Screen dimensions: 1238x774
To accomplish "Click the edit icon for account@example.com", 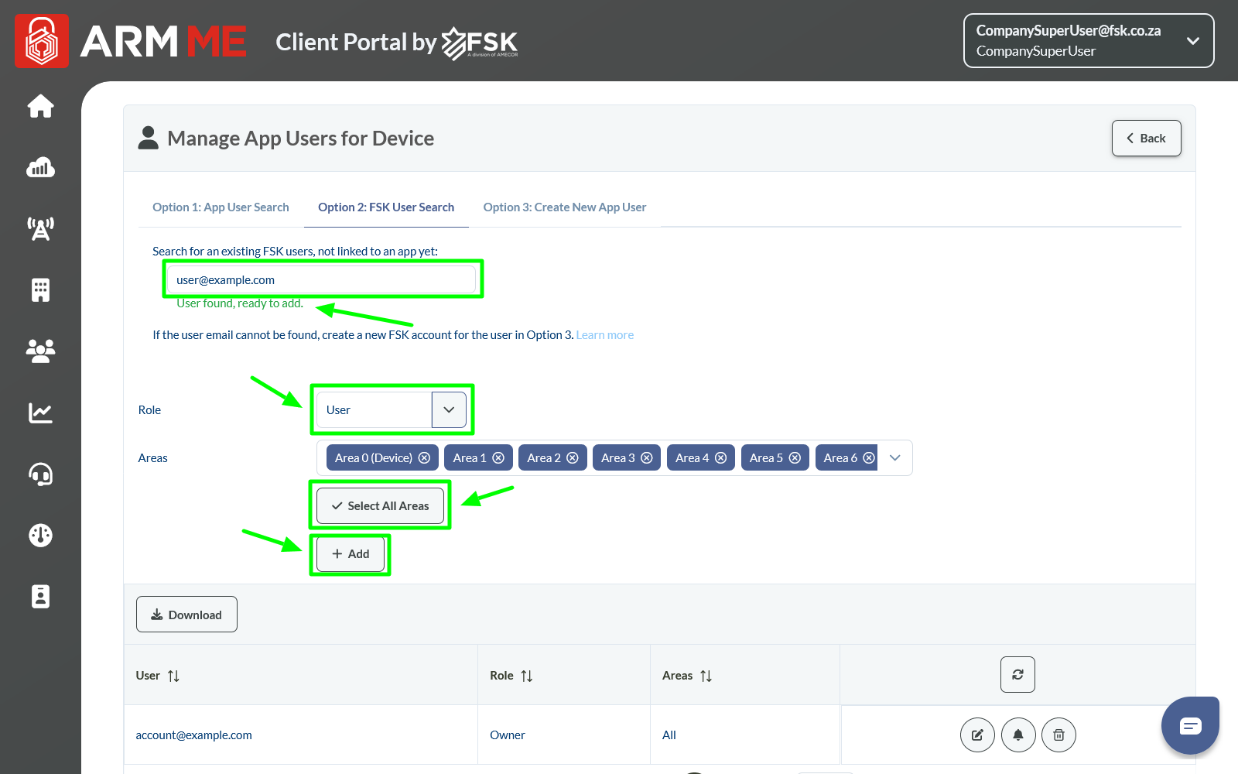I will click(x=977, y=735).
